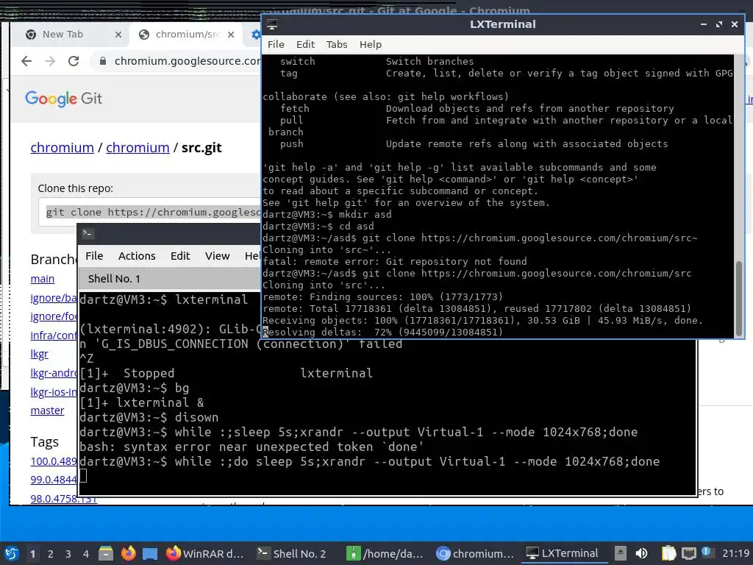Open File menu in the Shell terminal
The height and width of the screenshot is (565, 753).
94,256
